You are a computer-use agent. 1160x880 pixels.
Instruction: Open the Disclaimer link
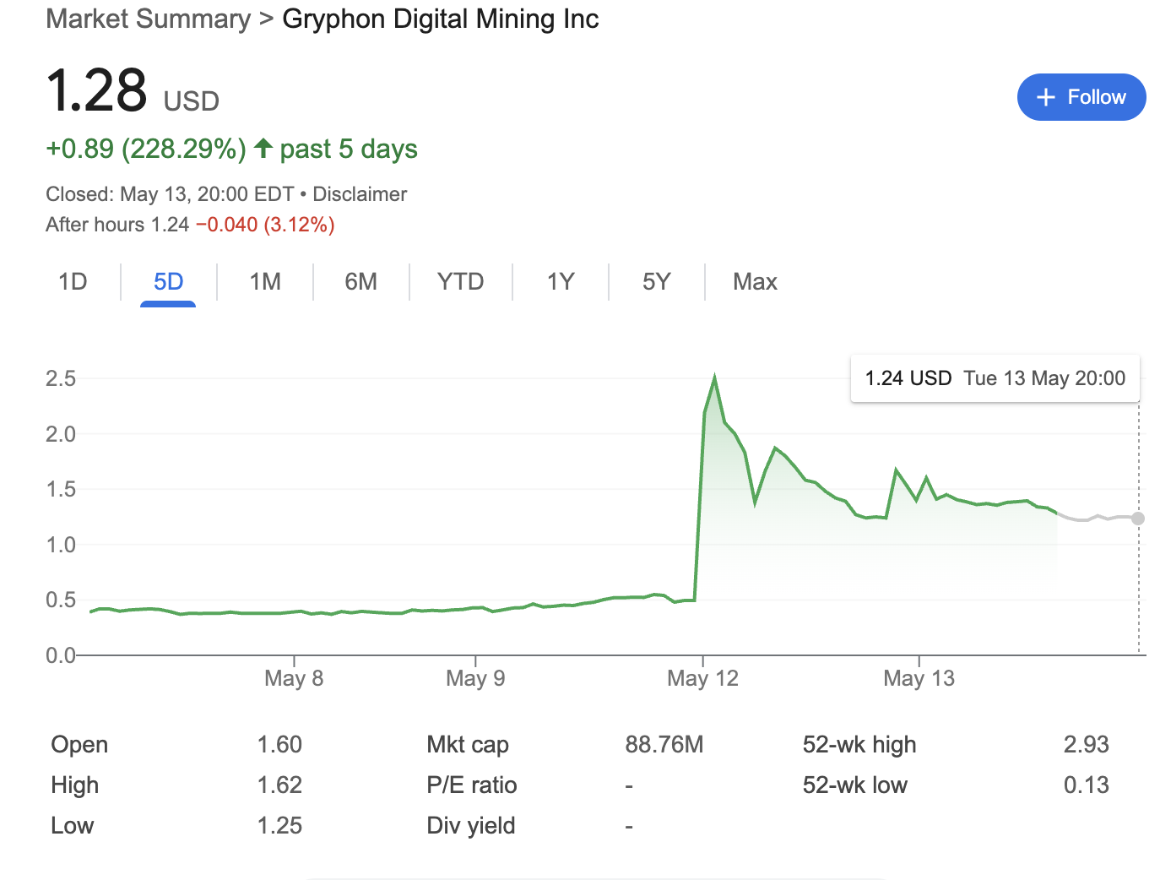tap(360, 194)
